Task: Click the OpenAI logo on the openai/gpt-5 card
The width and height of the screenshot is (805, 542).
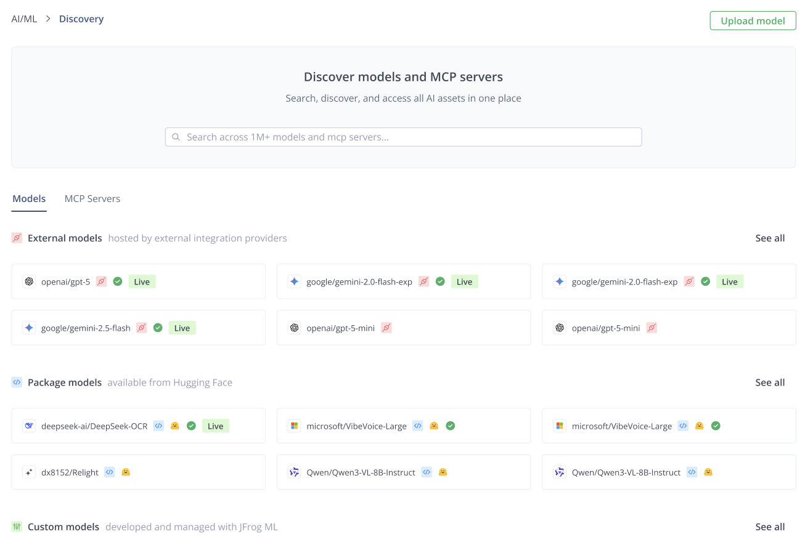Action: click(29, 281)
